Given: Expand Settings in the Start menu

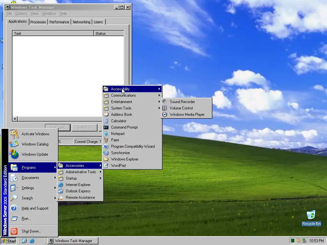Looking at the screenshot, I should (33, 188).
